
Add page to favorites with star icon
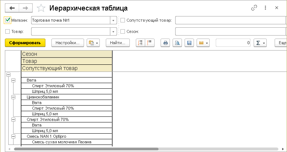pos(42,8)
